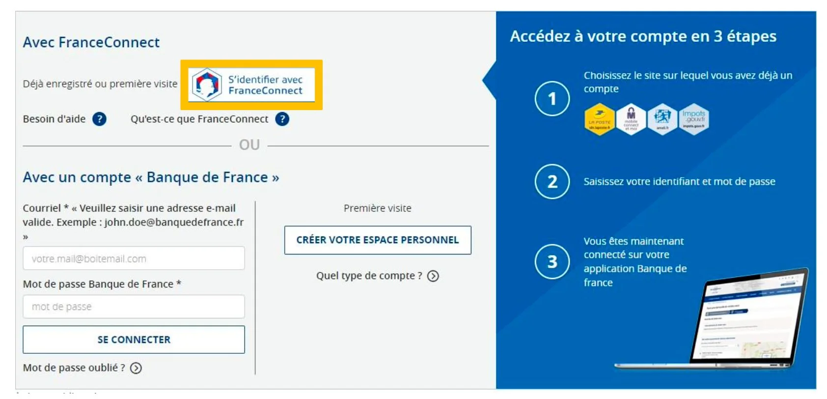The height and width of the screenshot is (399, 827).
Task: Select the Mobile Connect et Moi icon
Action: click(x=631, y=118)
